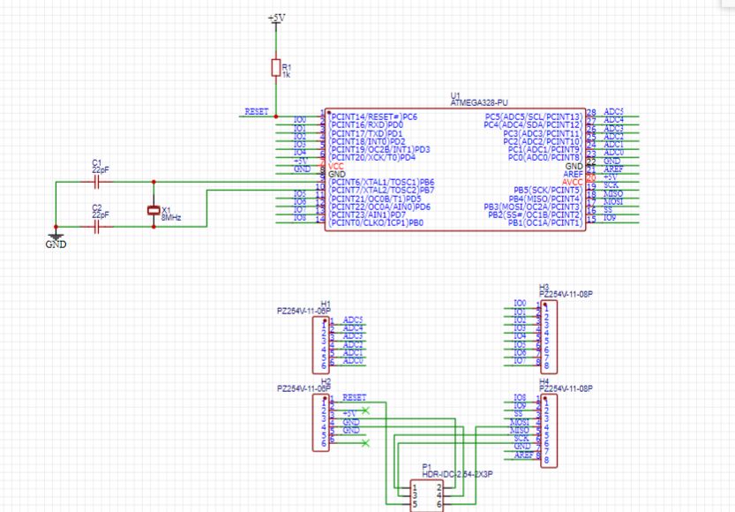735x512 pixels.
Task: Select the H3 header symbol body
Action: point(549,336)
